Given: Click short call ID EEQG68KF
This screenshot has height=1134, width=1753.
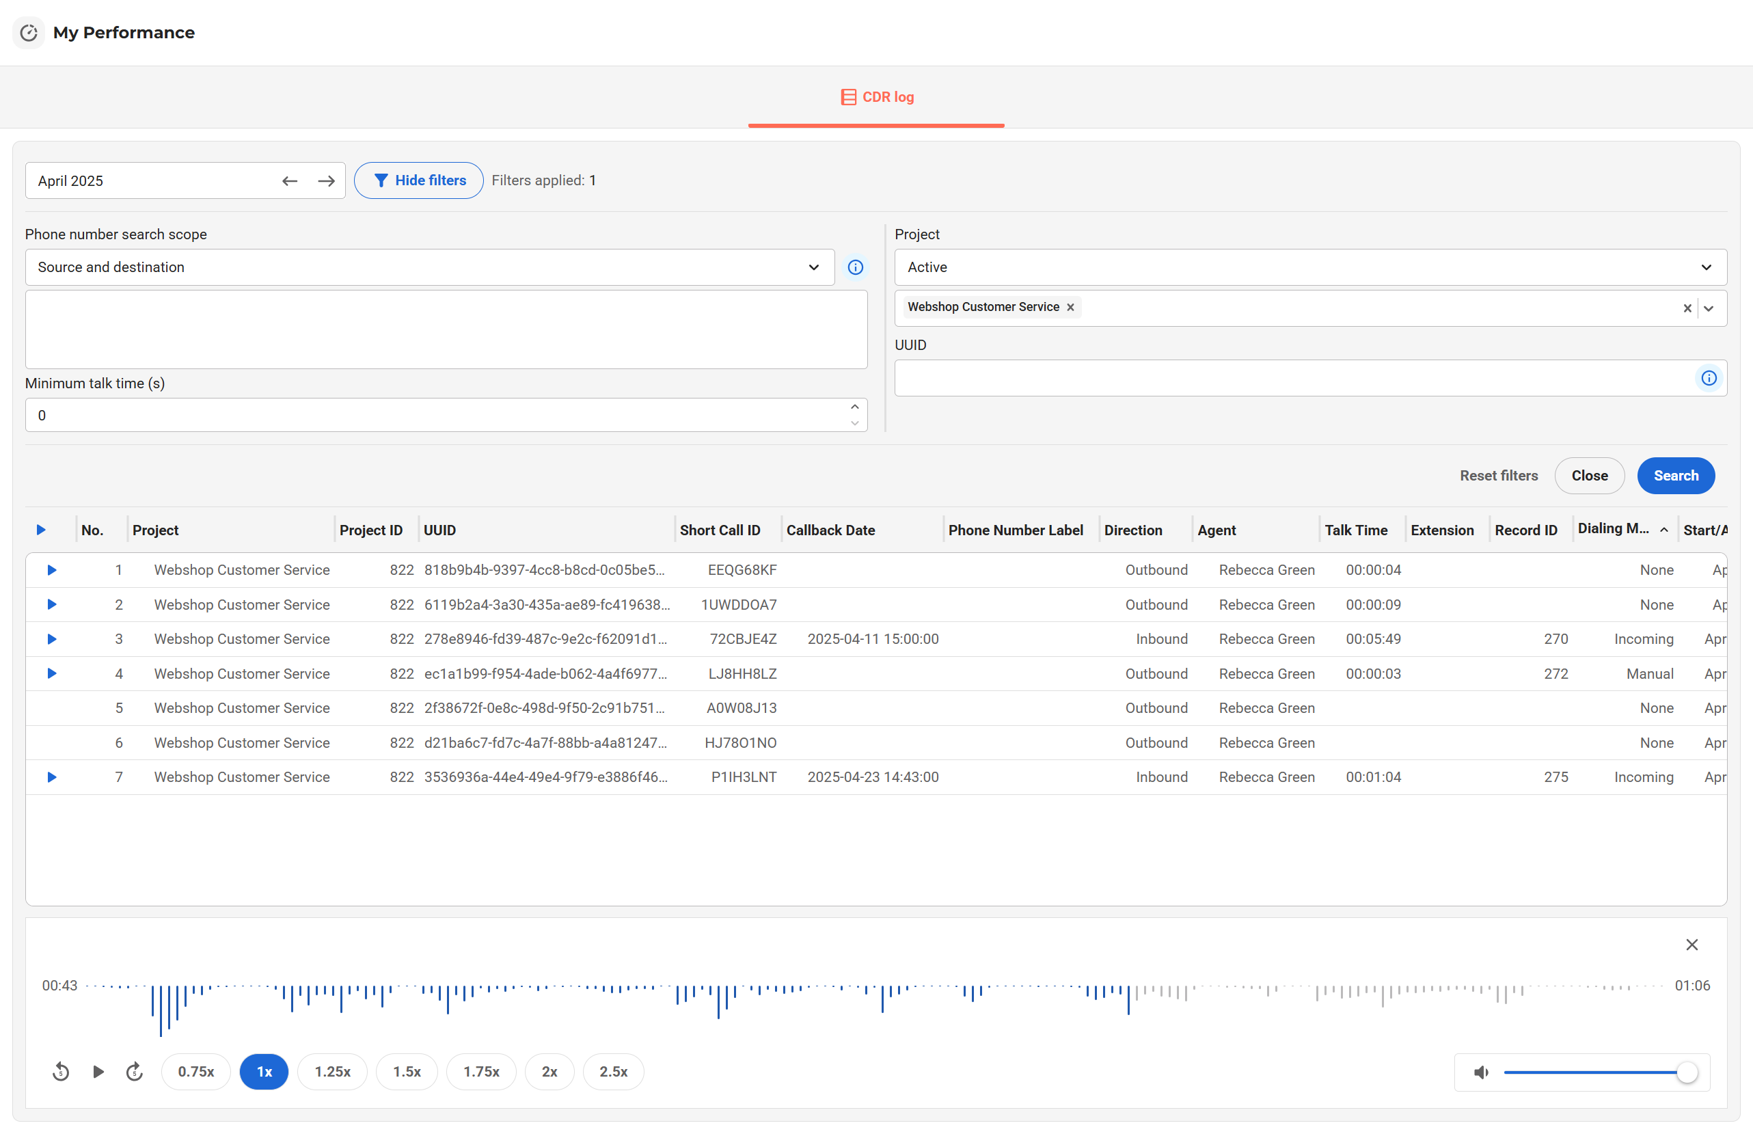Looking at the screenshot, I should click(742, 571).
